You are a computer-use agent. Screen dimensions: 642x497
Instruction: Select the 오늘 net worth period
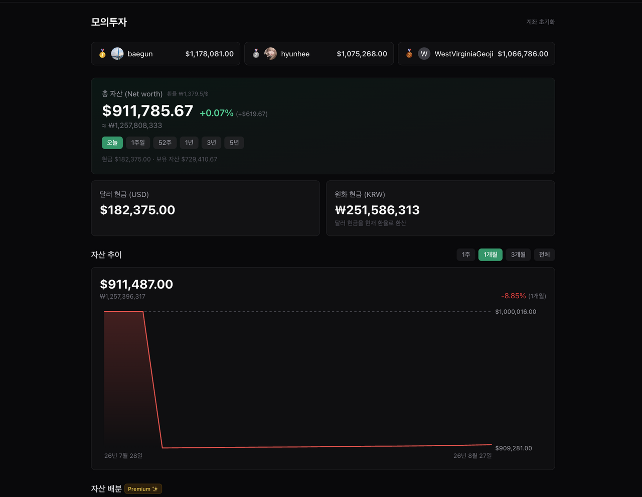coord(112,143)
